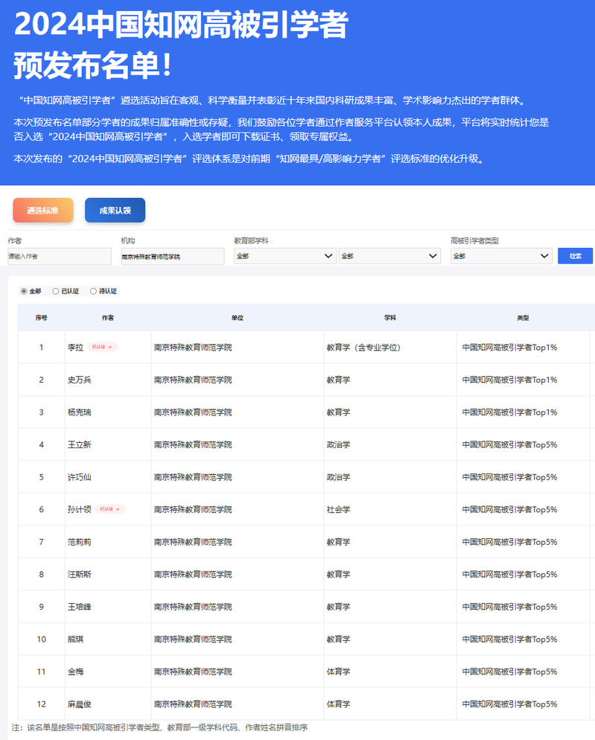Click author name 王培峰
Screen dimensions: 595x740
click(x=80, y=607)
